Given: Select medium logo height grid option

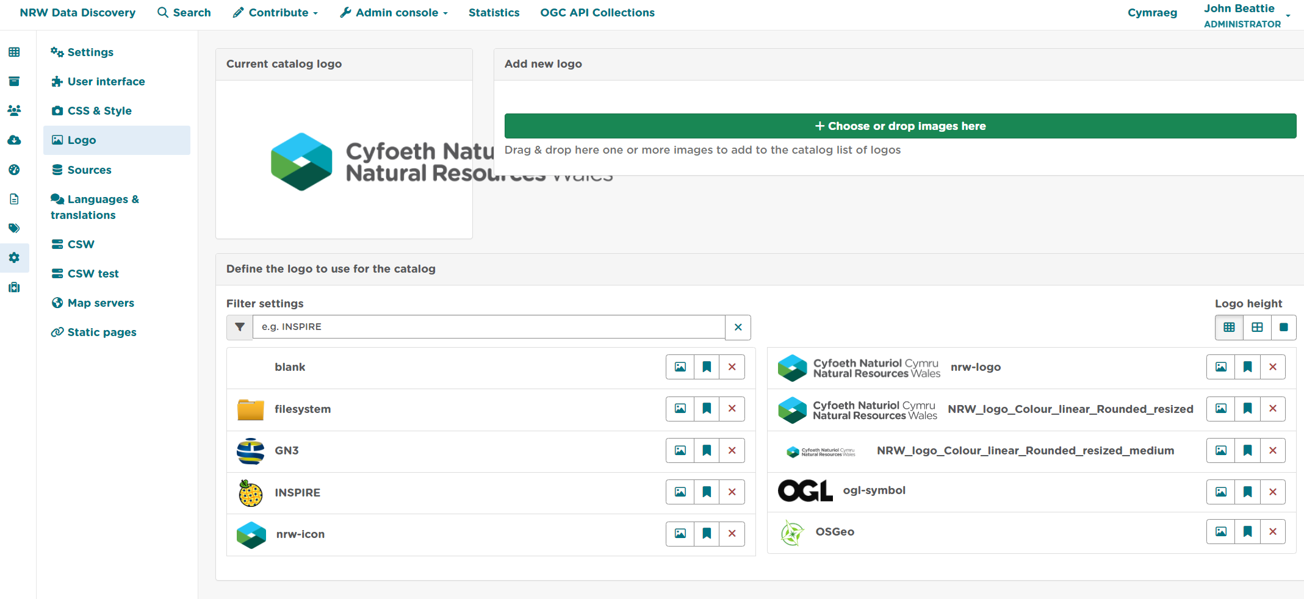Looking at the screenshot, I should pyautogui.click(x=1257, y=328).
